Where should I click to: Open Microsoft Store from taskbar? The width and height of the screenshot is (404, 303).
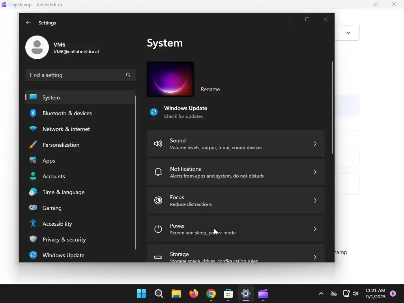(x=228, y=294)
